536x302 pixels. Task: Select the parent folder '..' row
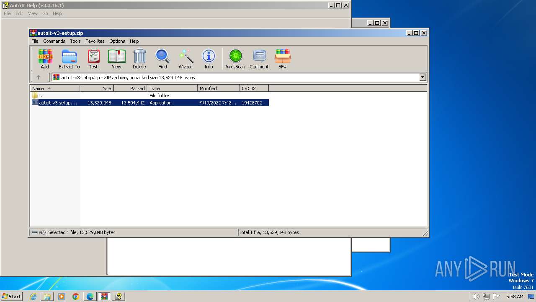[150, 96]
